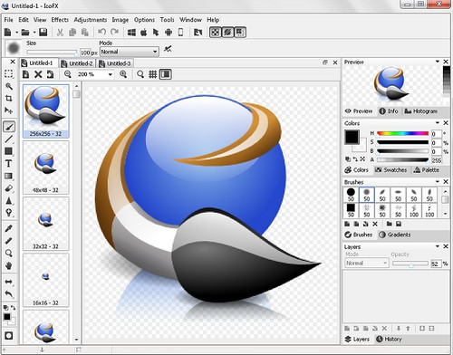Open the Open folder dropdown arrow
The image size is (453, 355).
[x=34, y=33]
